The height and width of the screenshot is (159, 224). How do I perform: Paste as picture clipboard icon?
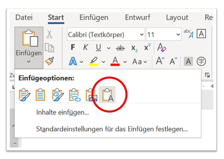pyautogui.click(x=92, y=95)
